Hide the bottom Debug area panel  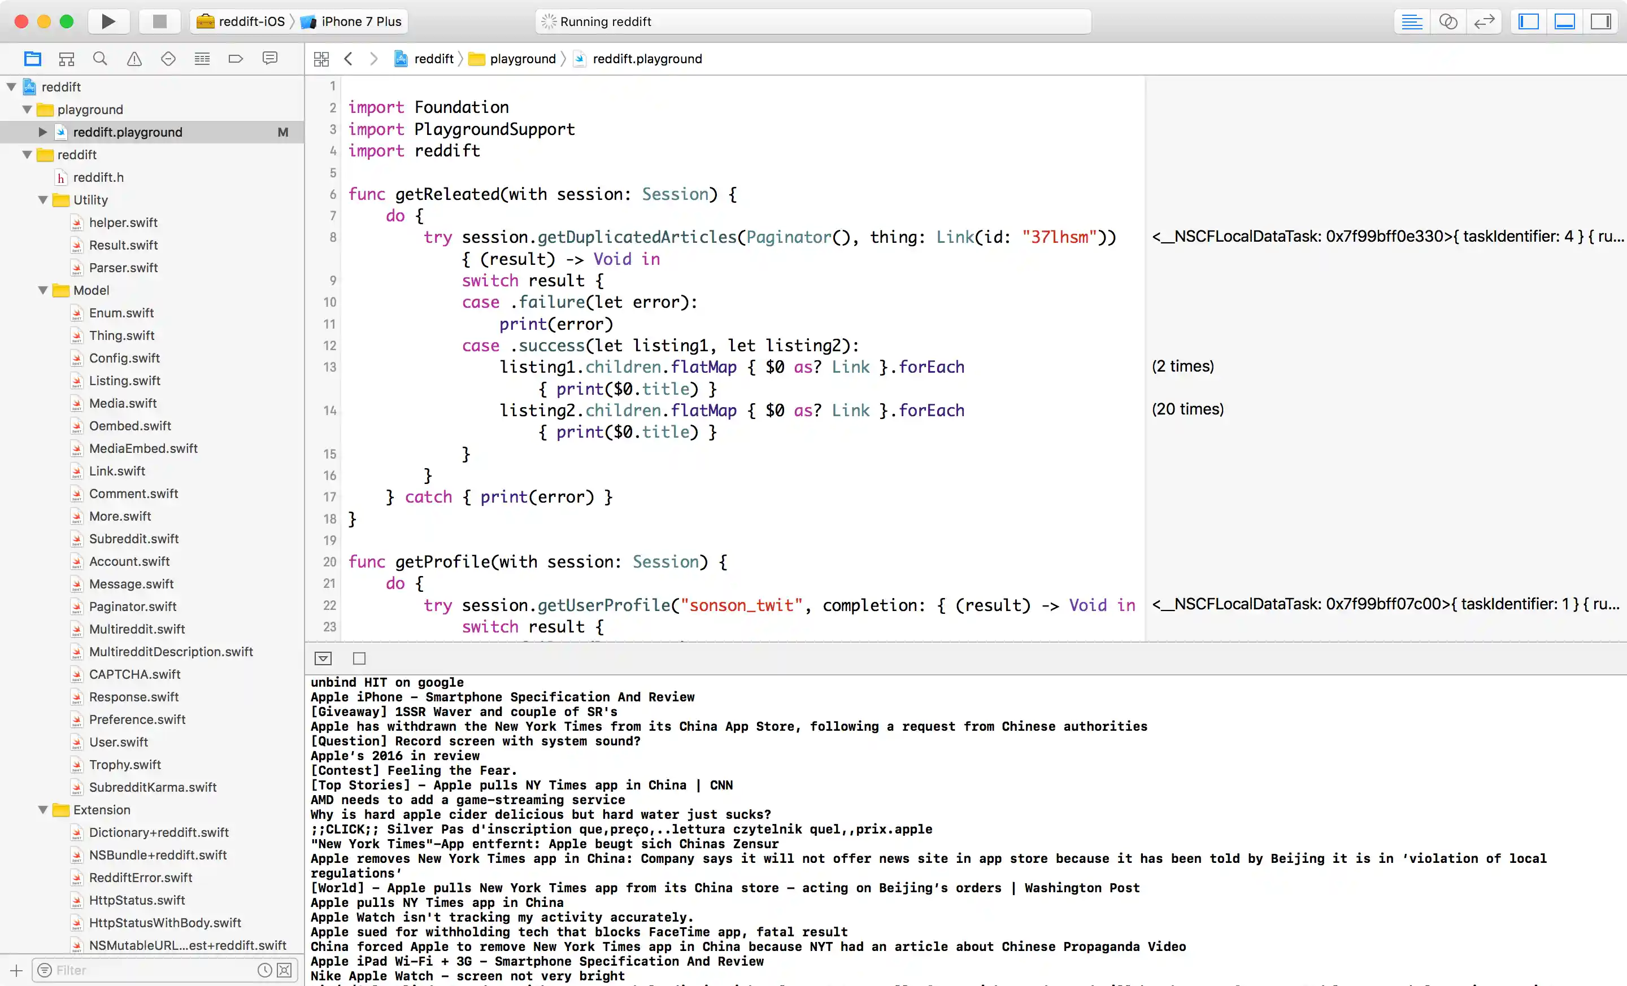click(x=1564, y=21)
